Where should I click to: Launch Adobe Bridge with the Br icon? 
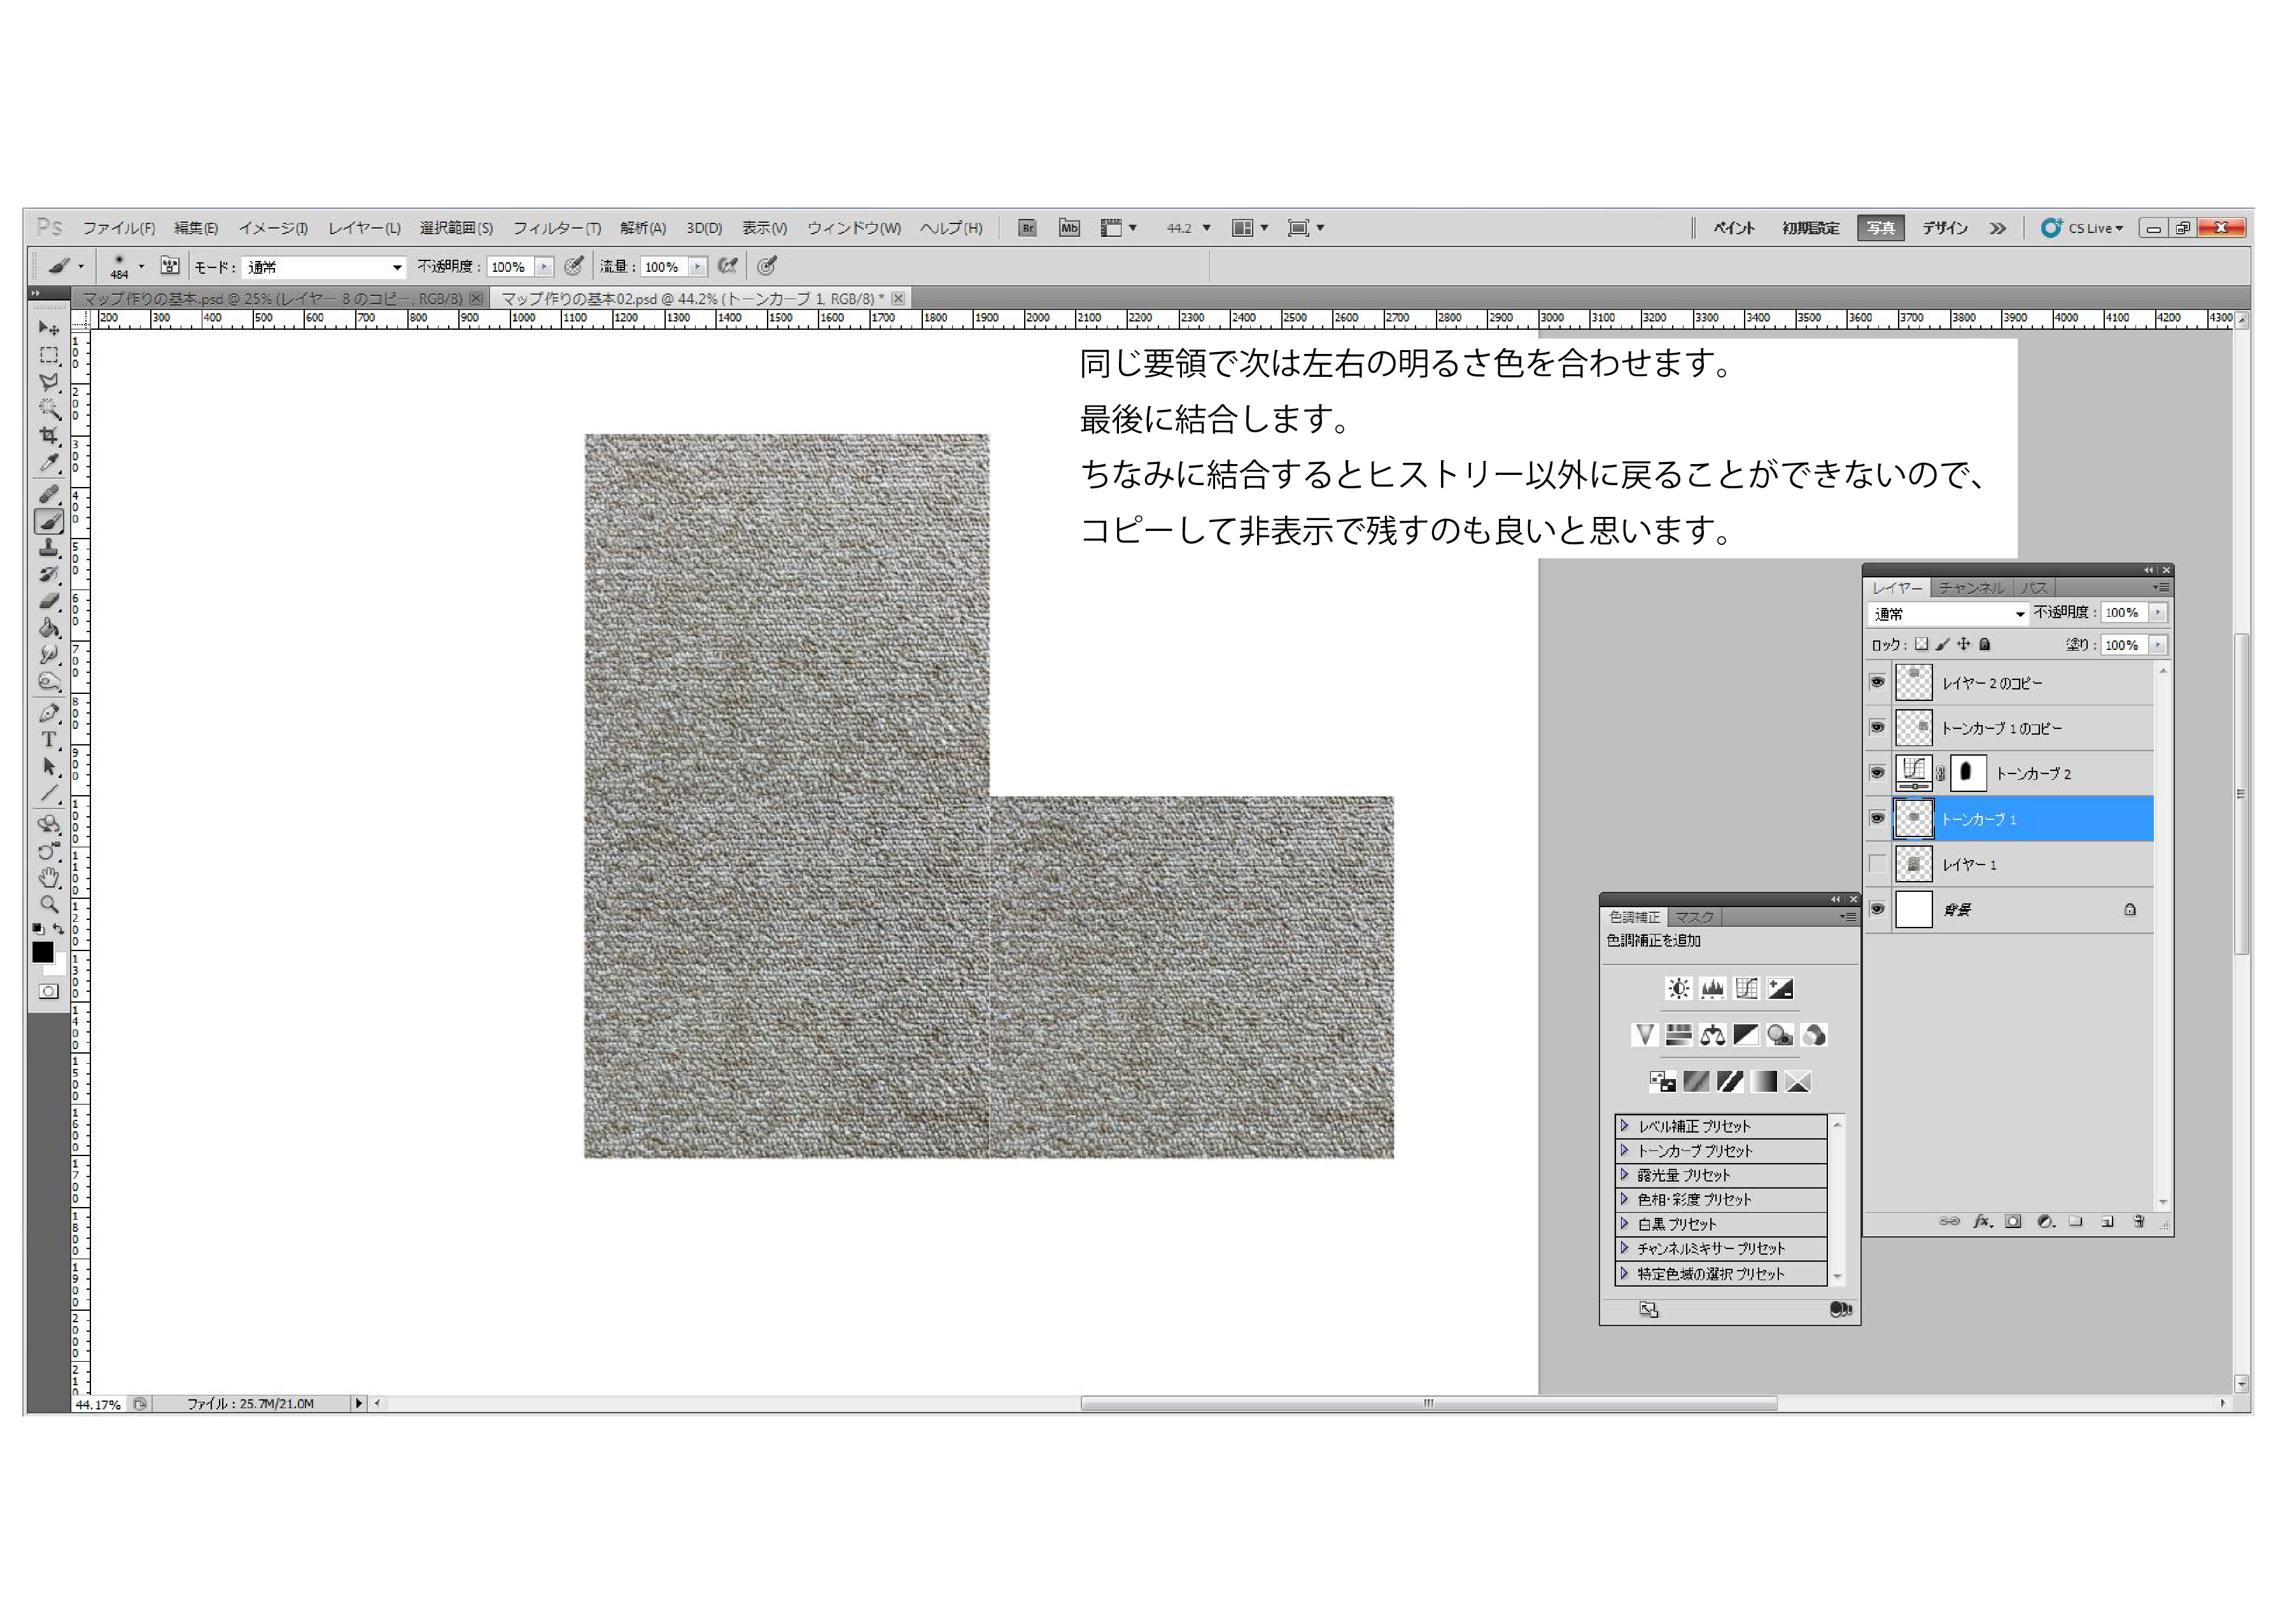coord(1027,228)
